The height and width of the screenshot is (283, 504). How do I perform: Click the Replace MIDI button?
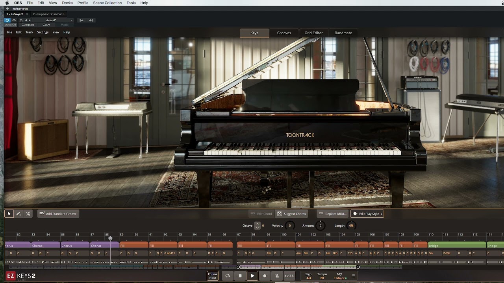click(333, 214)
